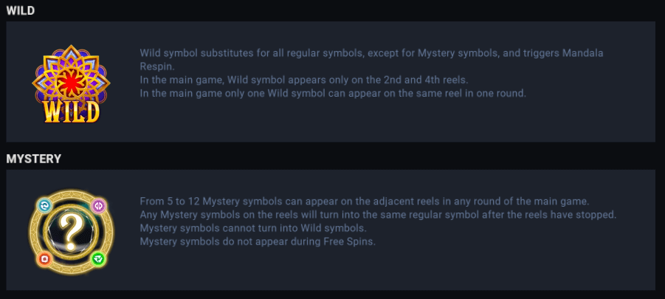Click the orange gem on Mystery ring
665x299 pixels.
[44, 258]
